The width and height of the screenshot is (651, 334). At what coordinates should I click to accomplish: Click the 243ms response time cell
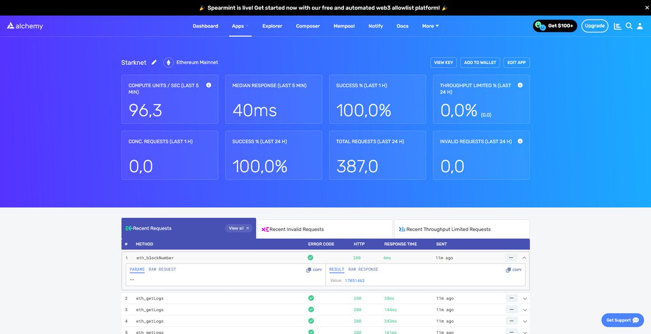390,321
